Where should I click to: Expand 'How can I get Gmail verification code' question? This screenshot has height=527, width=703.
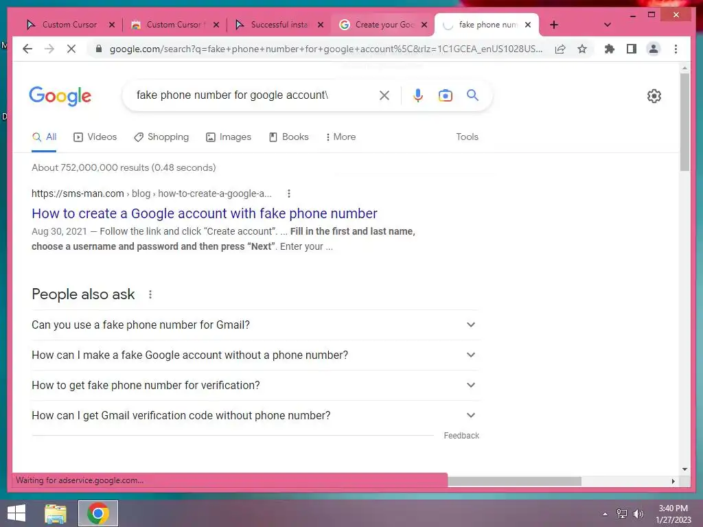click(x=254, y=415)
